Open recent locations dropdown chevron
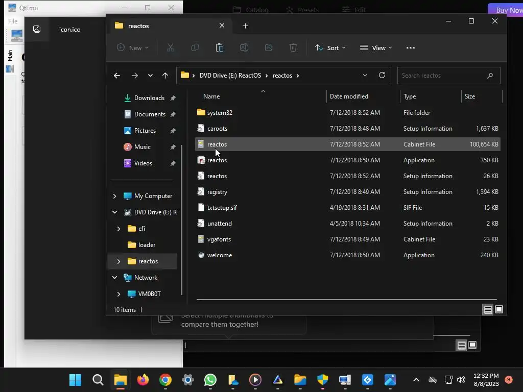 click(150, 76)
